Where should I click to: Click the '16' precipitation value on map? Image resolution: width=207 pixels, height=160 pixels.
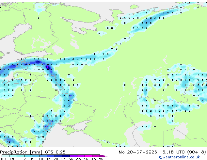pyautogui.click(x=52, y=121)
